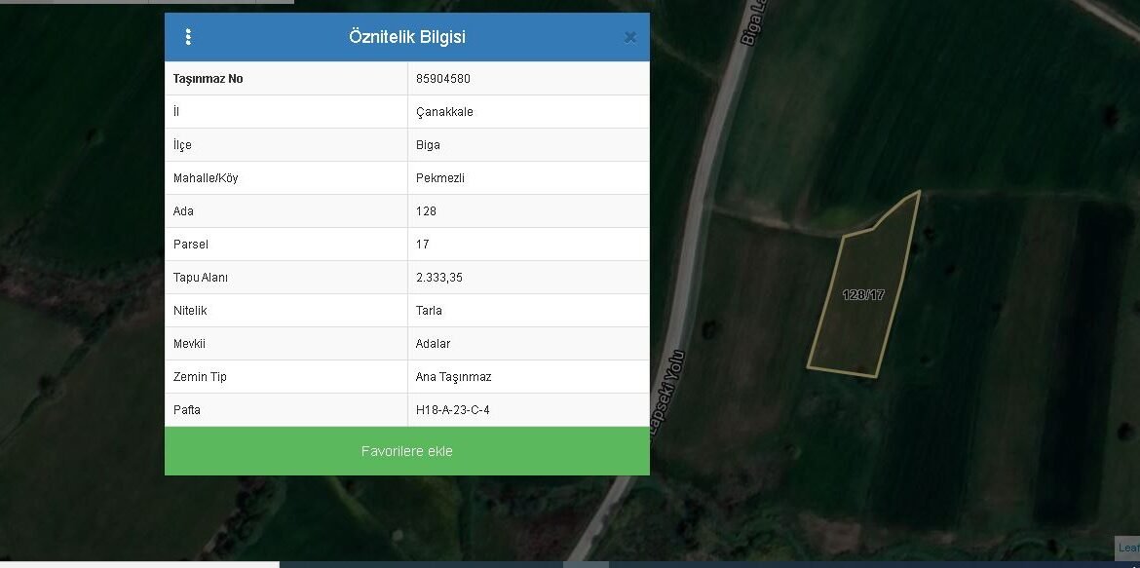Open the three-dot options menu
Viewport: 1140px width, 568px height.
click(x=188, y=37)
